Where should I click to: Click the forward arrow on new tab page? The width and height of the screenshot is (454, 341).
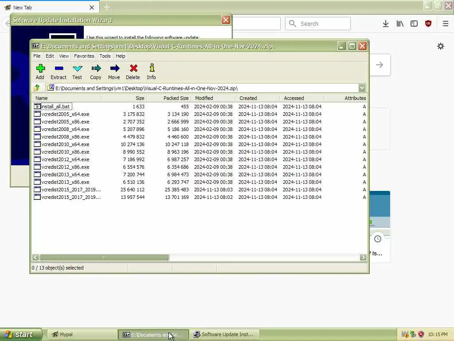point(380,65)
